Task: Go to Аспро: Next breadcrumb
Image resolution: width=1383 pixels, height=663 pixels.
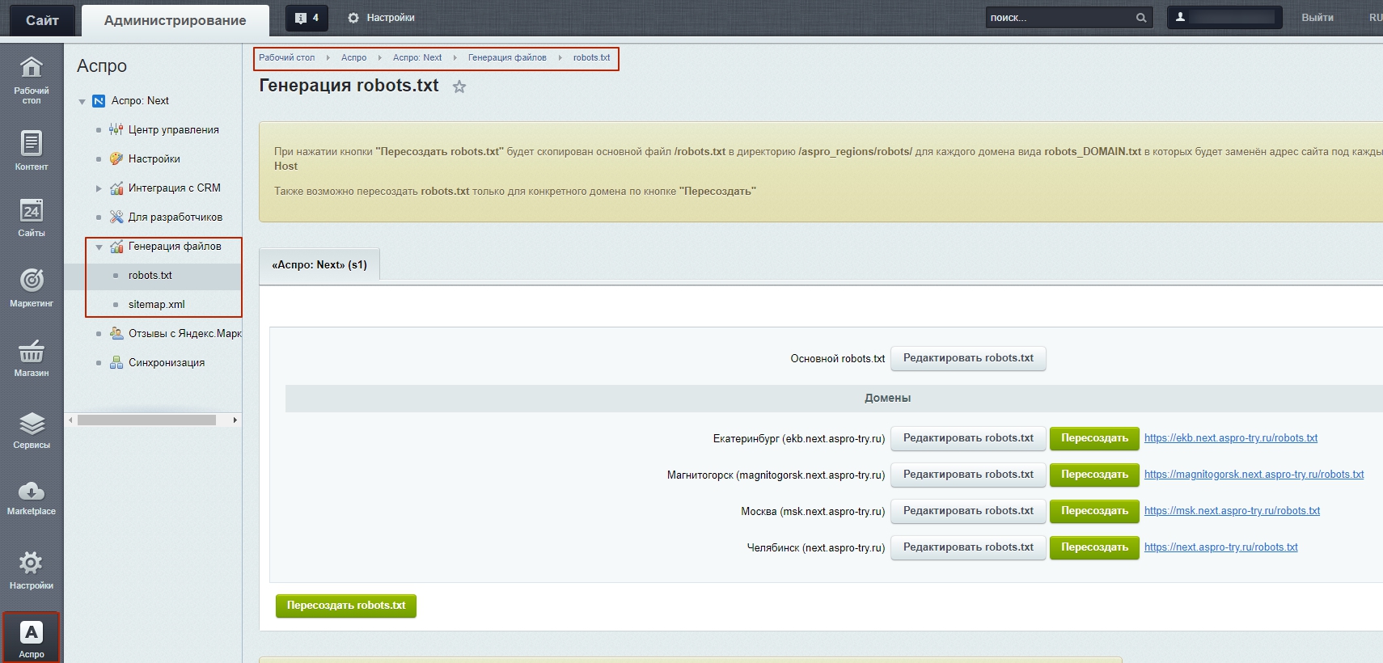Action: tap(417, 58)
